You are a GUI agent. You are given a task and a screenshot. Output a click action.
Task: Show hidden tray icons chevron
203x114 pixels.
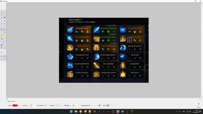point(177,111)
